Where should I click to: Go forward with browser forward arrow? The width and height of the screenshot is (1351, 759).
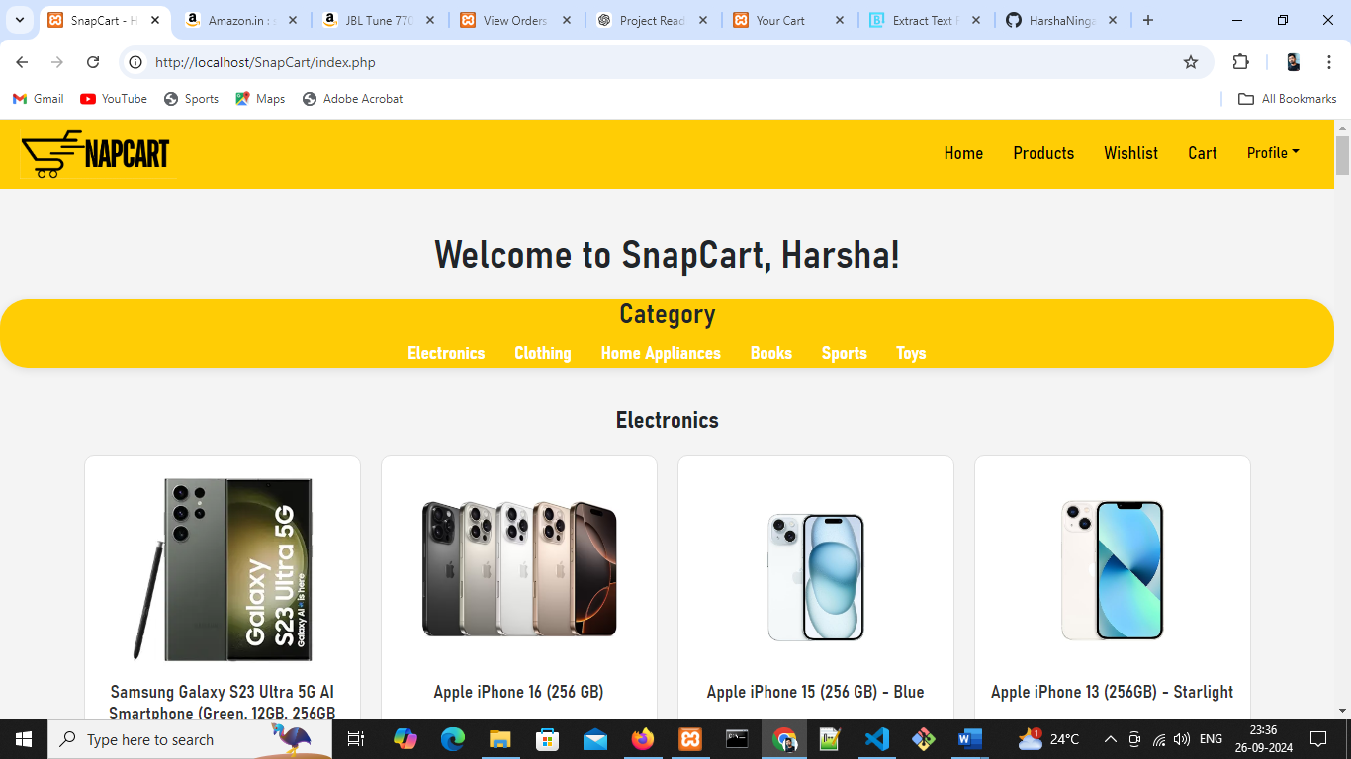tap(57, 62)
